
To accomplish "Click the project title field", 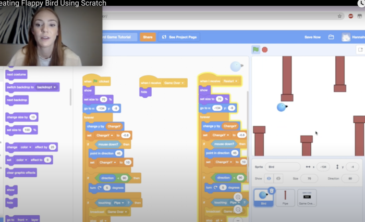I will click(x=119, y=37).
